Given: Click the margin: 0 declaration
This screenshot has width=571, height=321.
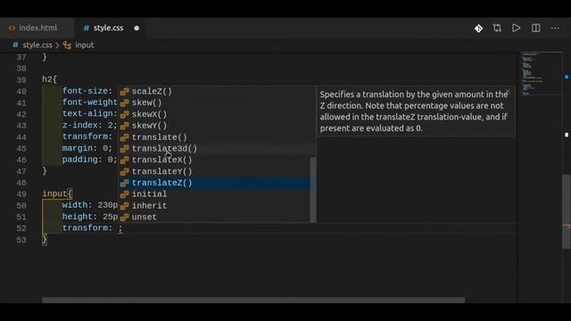Looking at the screenshot, I should click(87, 148).
